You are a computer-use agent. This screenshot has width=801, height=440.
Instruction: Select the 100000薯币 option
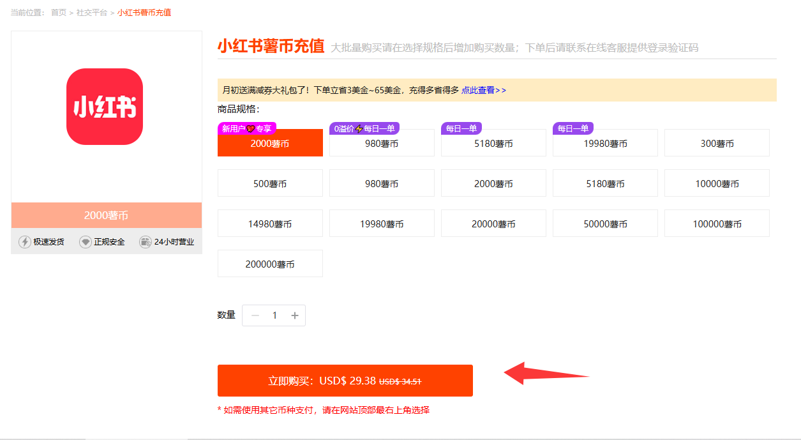[717, 224]
